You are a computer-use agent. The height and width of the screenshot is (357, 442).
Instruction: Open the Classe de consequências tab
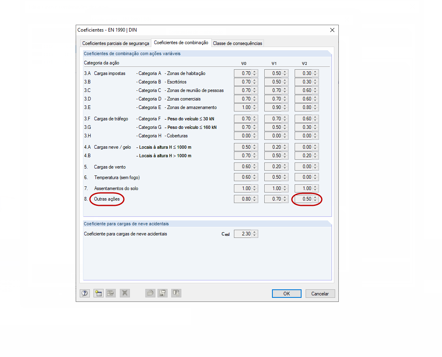[x=237, y=43]
